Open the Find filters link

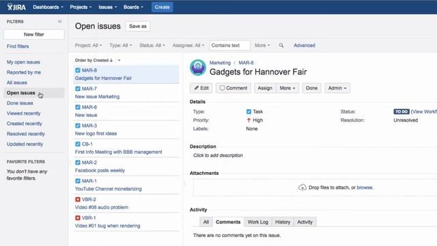(x=18, y=46)
